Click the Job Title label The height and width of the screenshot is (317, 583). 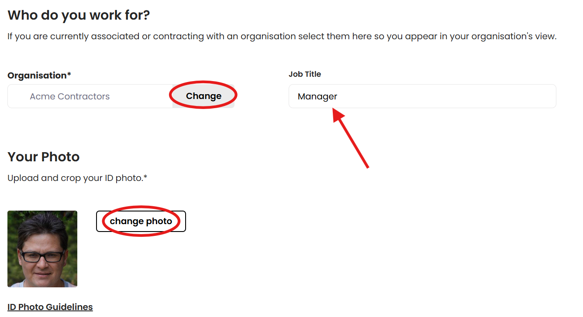tap(305, 74)
